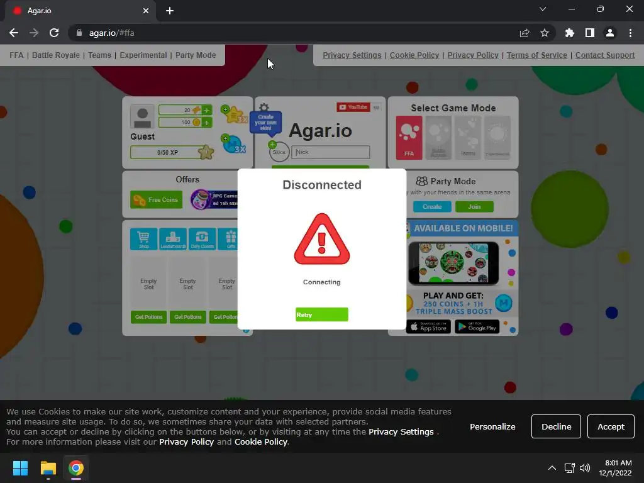The image size is (644, 483).
Task: Accept cookies in the banner
Action: coord(611,426)
